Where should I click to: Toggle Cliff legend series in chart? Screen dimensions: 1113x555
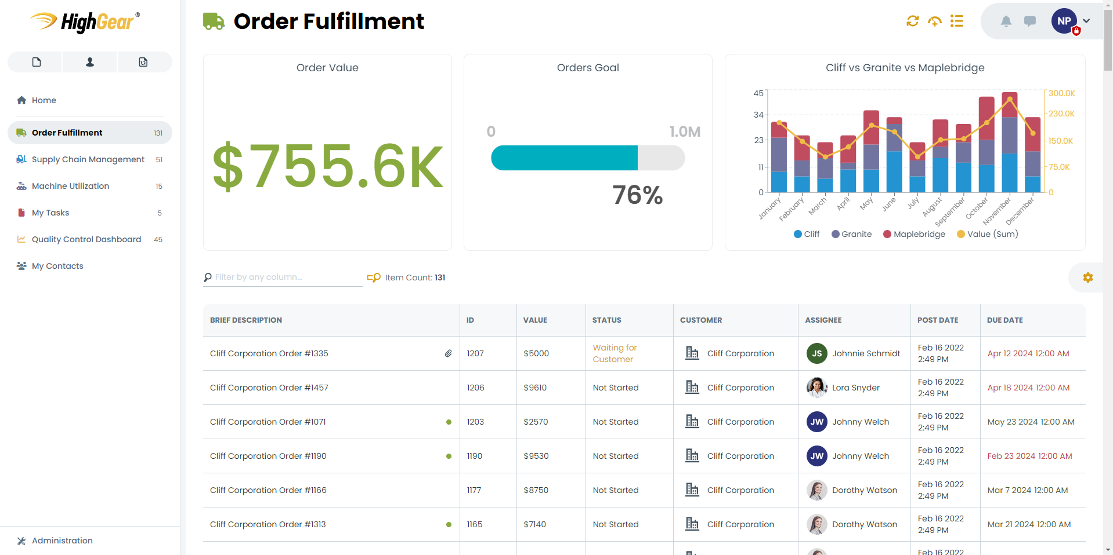tap(807, 234)
